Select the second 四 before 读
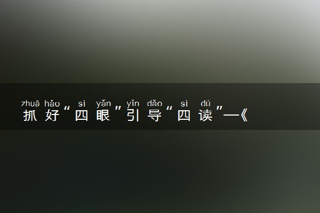This screenshot has height=213, width=320. click(x=184, y=116)
